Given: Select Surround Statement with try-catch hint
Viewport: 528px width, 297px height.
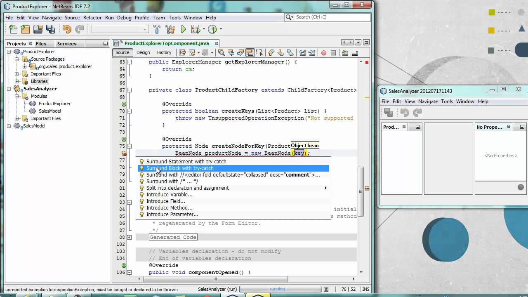Looking at the screenshot, I should 233,162.
